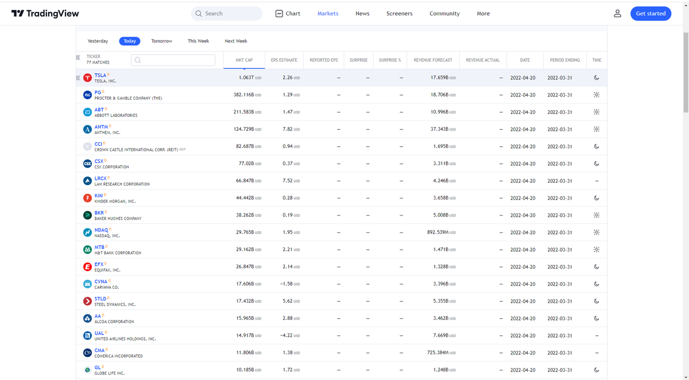Select the Today filter
The width and height of the screenshot is (689, 380).
130,41
